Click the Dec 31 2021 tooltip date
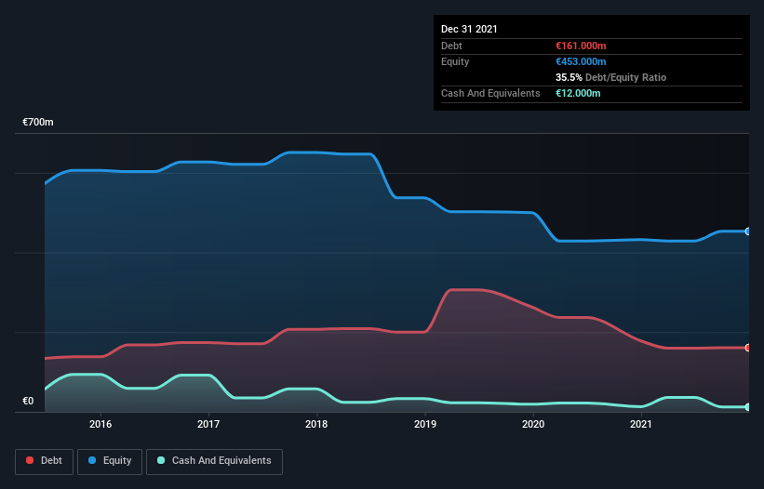 tap(469, 29)
